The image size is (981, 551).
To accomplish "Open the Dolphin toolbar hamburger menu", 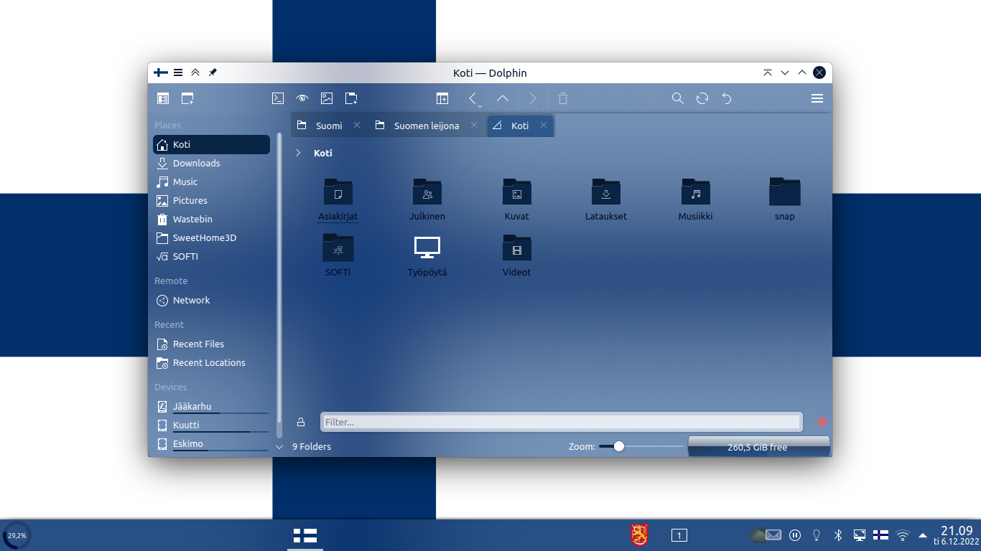I will click(817, 98).
